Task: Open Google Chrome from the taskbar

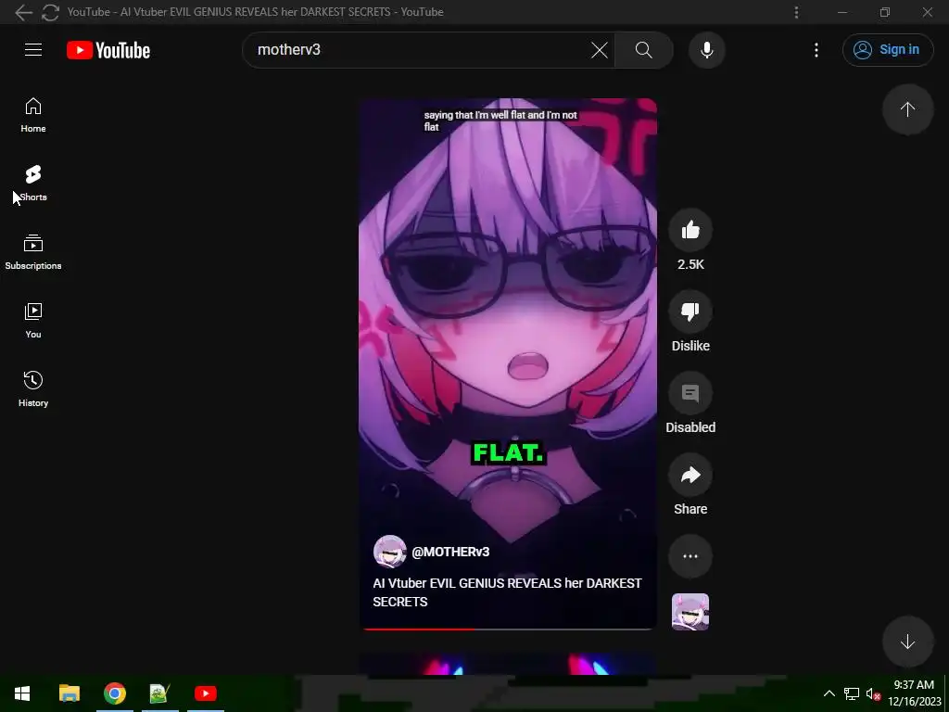Action: [x=114, y=693]
